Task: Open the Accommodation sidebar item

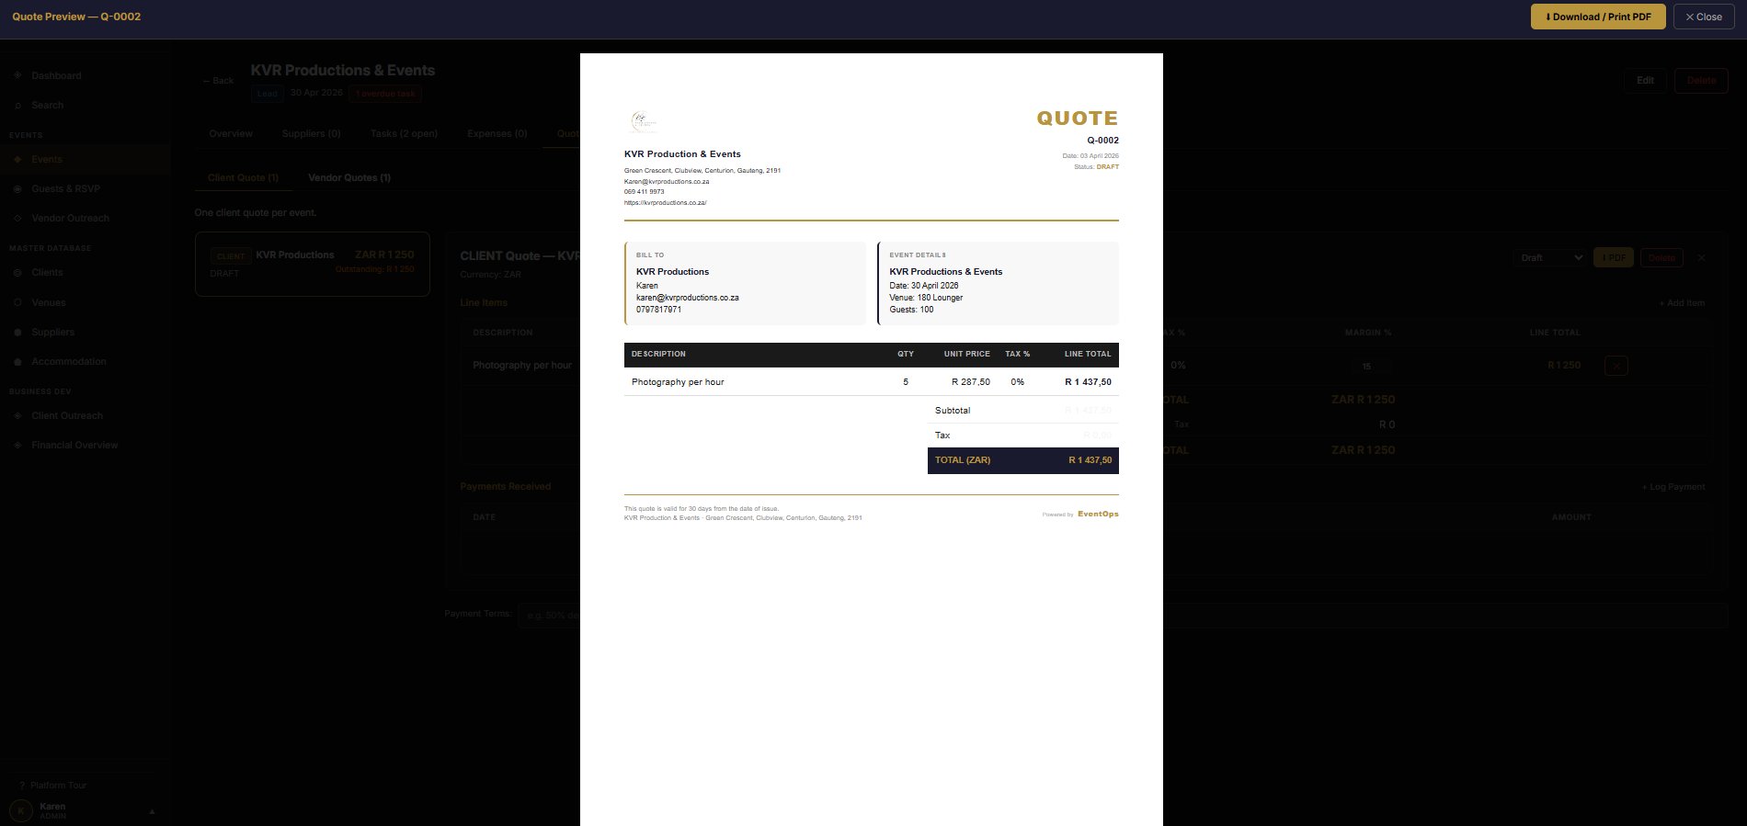Action: (69, 362)
